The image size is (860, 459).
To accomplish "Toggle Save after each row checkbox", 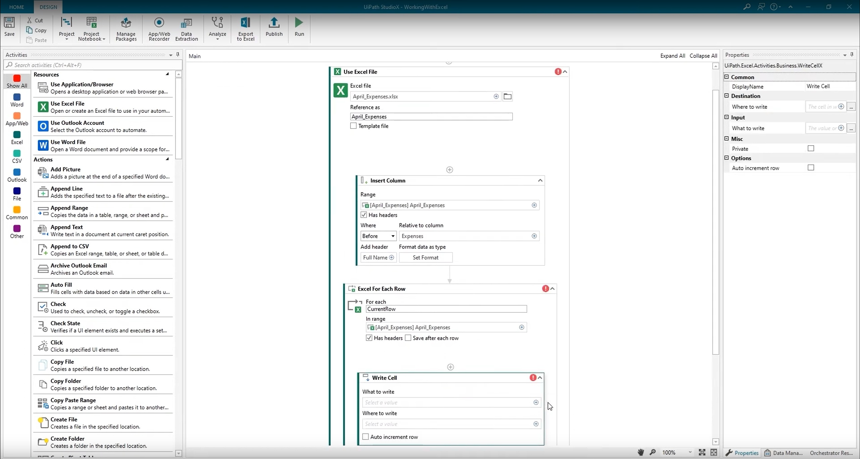I will point(408,338).
